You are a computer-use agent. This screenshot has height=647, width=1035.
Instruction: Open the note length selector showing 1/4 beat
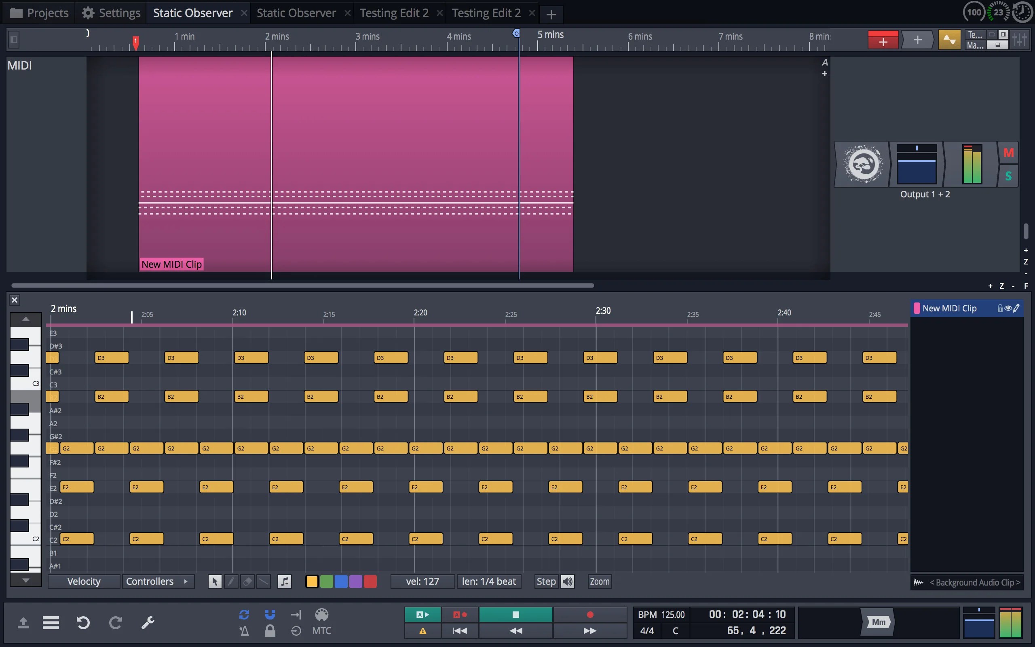tap(489, 581)
